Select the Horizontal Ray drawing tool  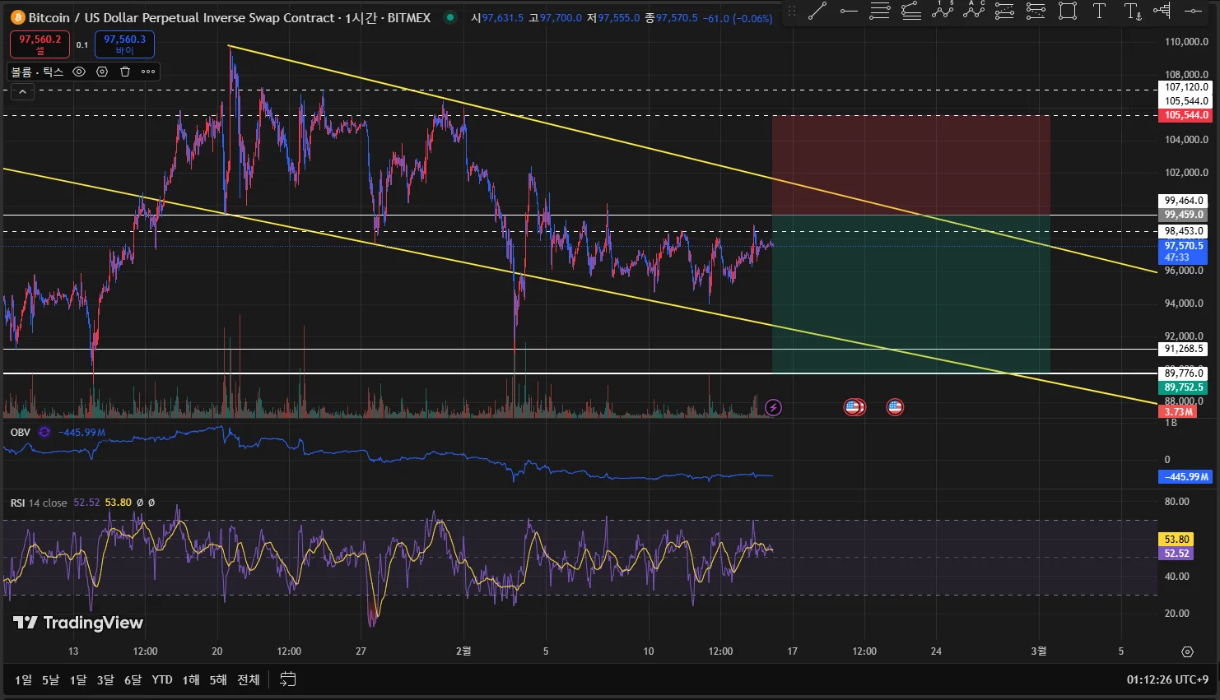(x=849, y=12)
